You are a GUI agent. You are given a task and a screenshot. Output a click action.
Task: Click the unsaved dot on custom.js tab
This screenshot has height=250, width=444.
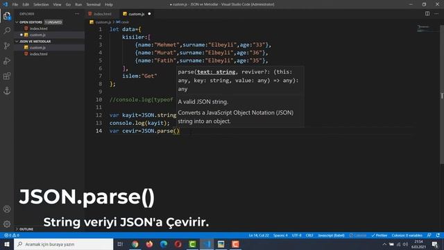click(149, 14)
